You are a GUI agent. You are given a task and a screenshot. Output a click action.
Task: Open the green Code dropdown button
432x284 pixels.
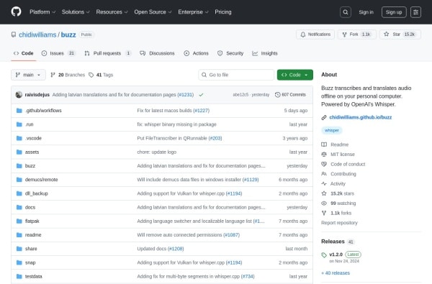(294, 75)
